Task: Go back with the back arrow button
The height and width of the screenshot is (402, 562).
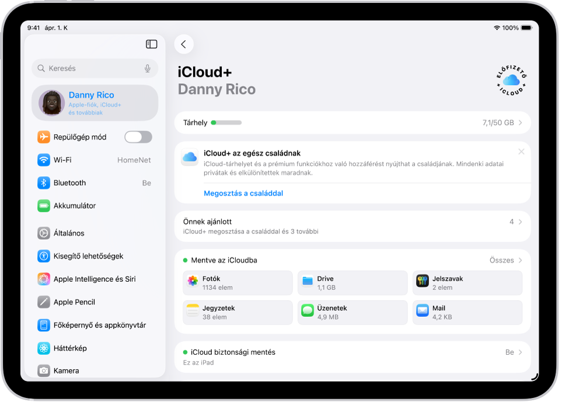Action: [x=184, y=44]
